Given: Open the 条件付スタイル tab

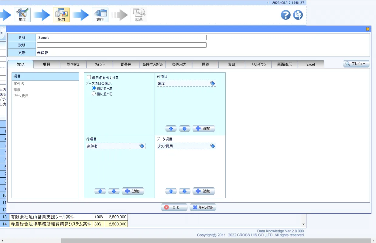Looking at the screenshot, I should click(x=152, y=64).
